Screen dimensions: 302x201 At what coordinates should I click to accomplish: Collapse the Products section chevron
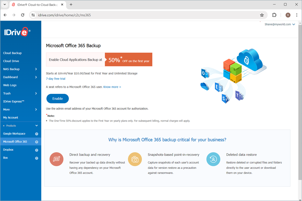point(37,126)
